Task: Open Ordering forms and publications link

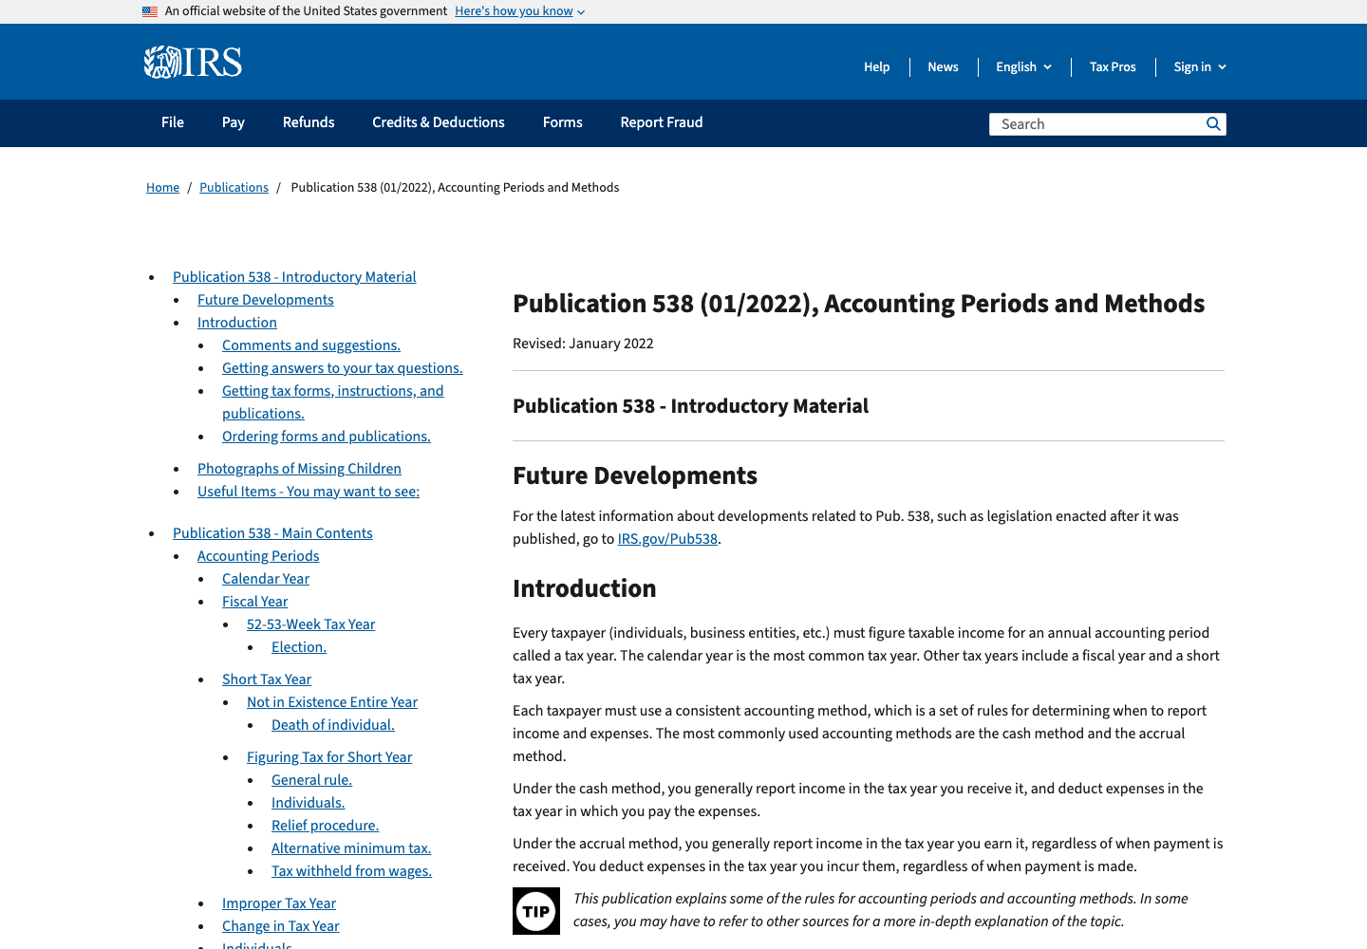Action: (327, 437)
